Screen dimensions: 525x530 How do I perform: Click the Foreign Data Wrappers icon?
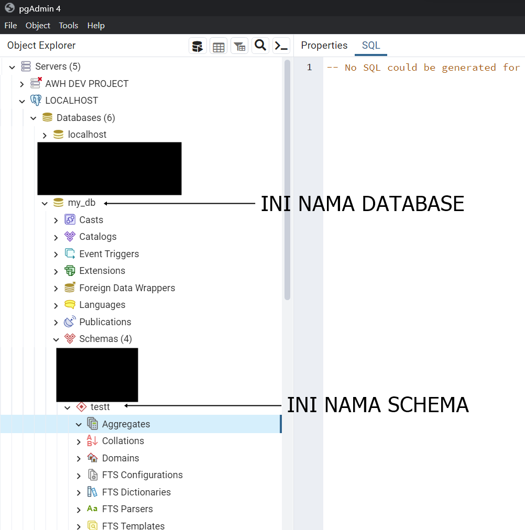click(70, 288)
